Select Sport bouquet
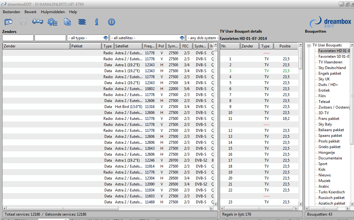The width and height of the screenshot is (354, 220). pyautogui.click(x=323, y=164)
